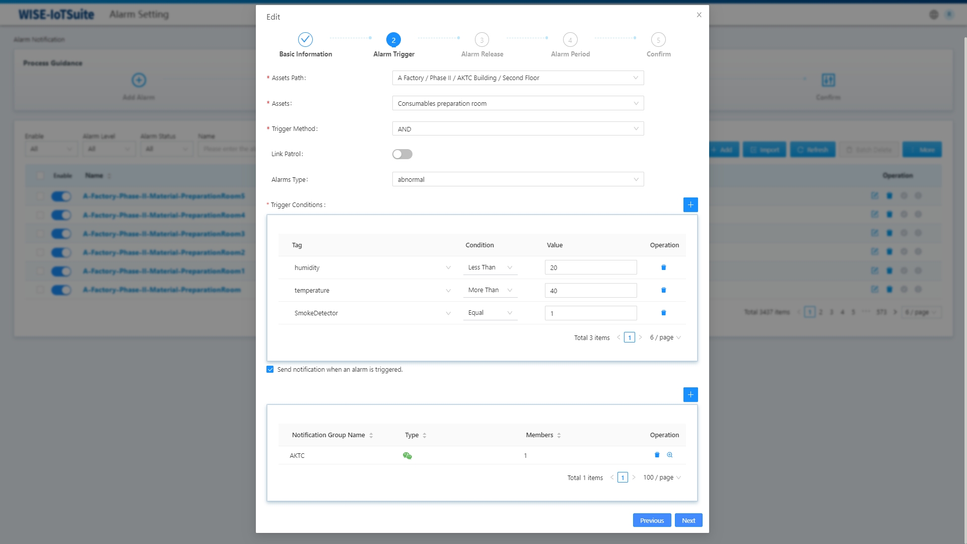Open the 6 / page size dropdown
The height and width of the screenshot is (544, 967).
click(664, 337)
